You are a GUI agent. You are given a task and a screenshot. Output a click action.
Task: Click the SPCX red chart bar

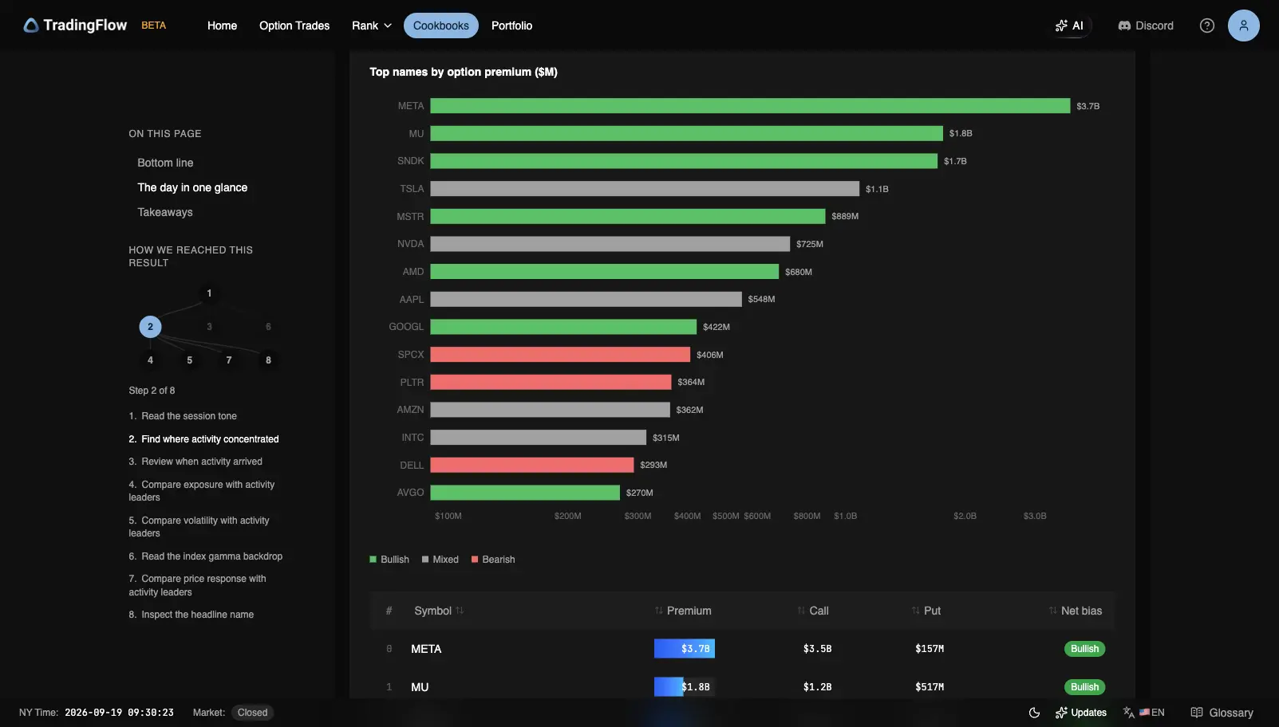click(560, 355)
